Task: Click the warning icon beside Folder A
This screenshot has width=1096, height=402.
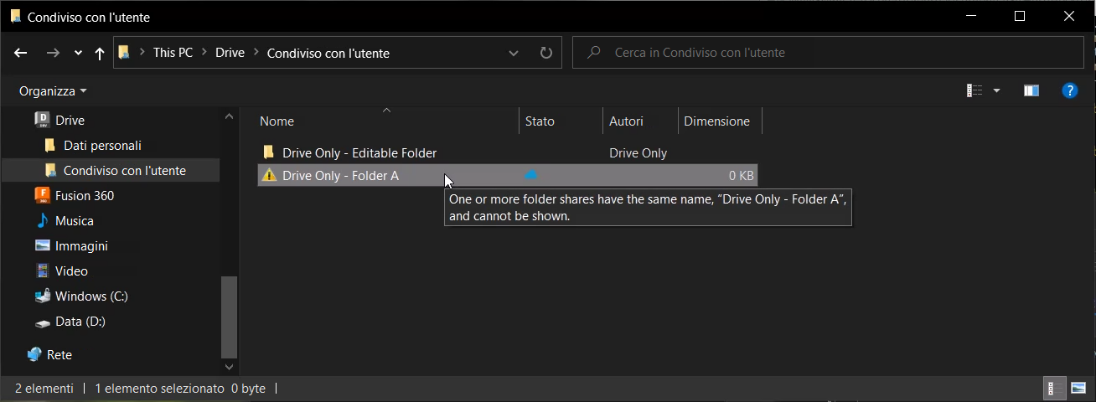Action: click(x=269, y=176)
